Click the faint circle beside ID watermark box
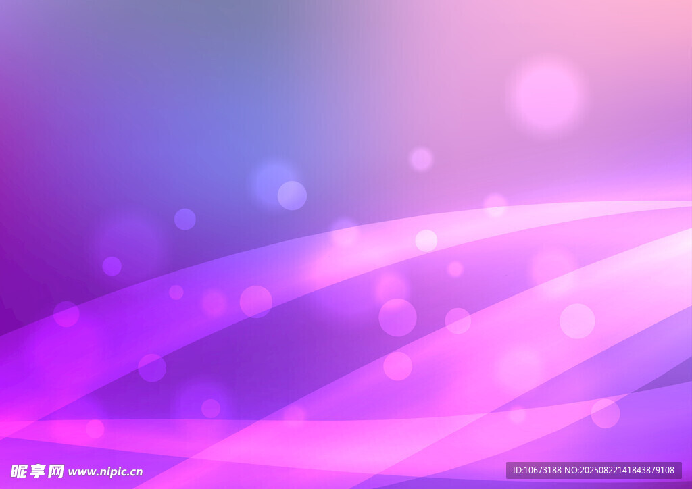The height and width of the screenshot is (489, 692). [x=605, y=413]
